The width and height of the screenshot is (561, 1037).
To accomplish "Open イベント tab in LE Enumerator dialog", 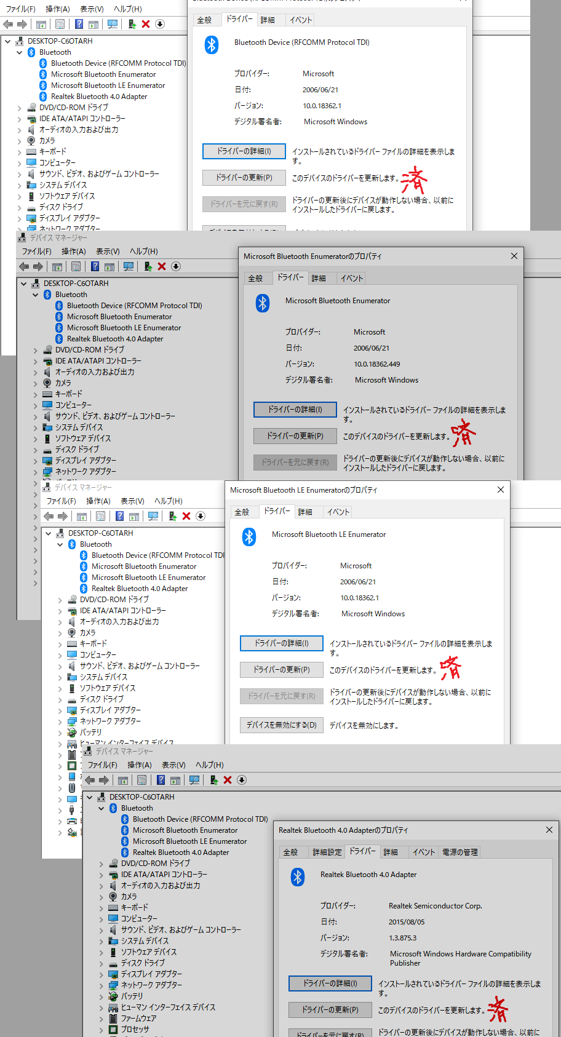I will [x=338, y=512].
